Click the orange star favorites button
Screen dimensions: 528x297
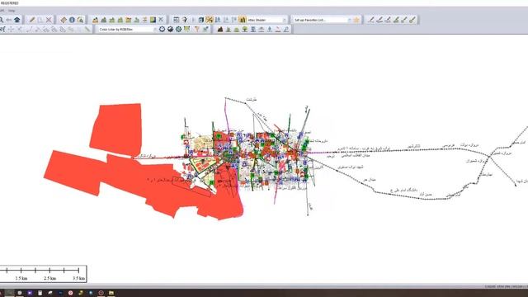(356, 20)
